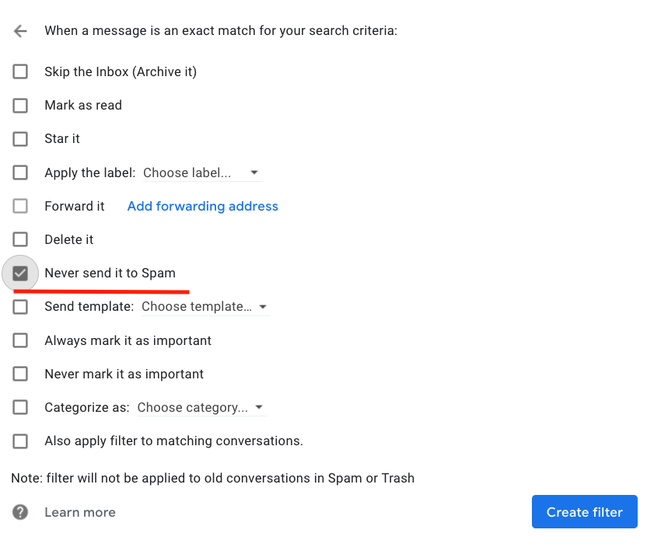Enable Skip the Inbox (Archive it)

pyautogui.click(x=20, y=71)
